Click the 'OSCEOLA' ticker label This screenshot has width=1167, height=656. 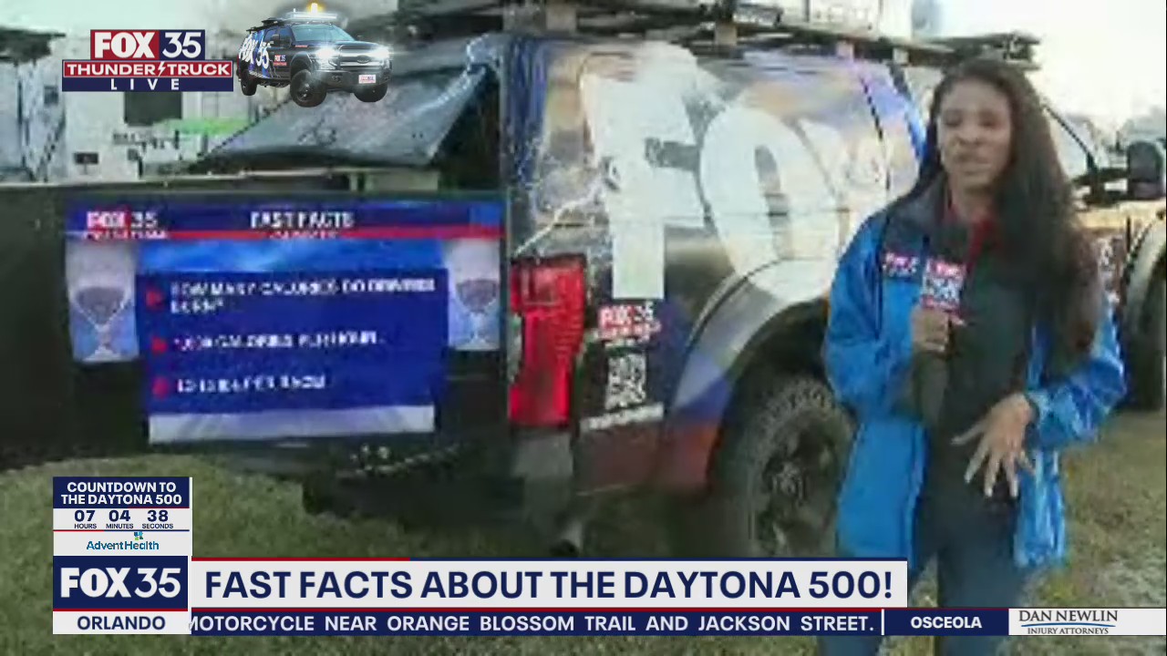(945, 622)
